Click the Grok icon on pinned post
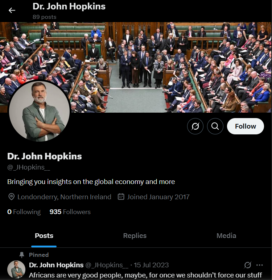Screen dimensions: 272x280 click(x=248, y=265)
